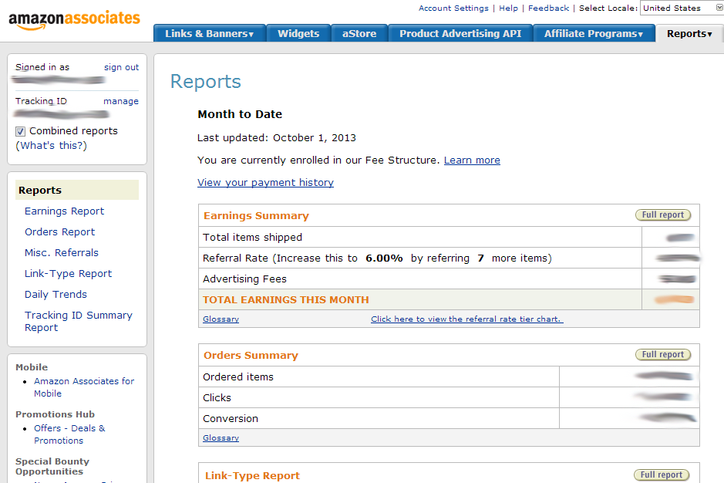Expand the Links & Banners menu
This screenshot has width=724, height=483.
(209, 34)
